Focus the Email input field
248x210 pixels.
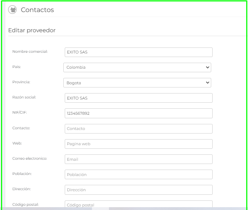pyautogui.click(x=138, y=159)
